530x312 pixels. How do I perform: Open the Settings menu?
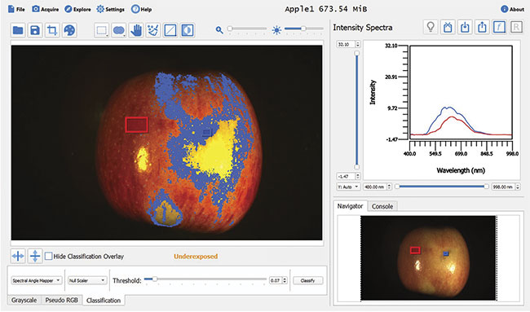pyautogui.click(x=110, y=9)
